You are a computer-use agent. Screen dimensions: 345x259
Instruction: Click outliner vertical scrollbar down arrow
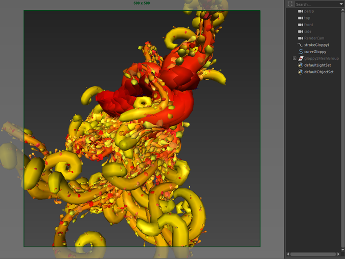coord(342,249)
